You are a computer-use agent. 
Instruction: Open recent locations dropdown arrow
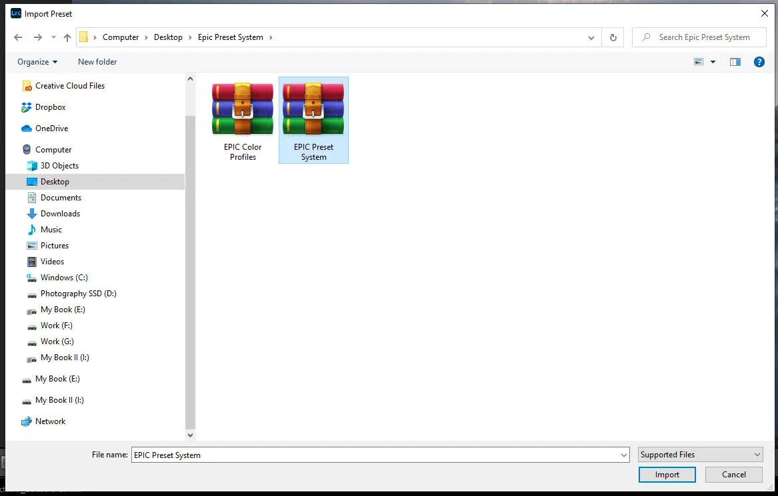pos(53,37)
